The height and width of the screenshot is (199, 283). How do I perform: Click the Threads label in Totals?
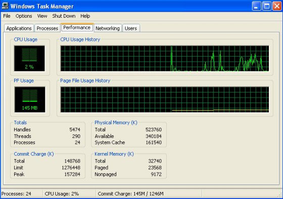coord(22,136)
